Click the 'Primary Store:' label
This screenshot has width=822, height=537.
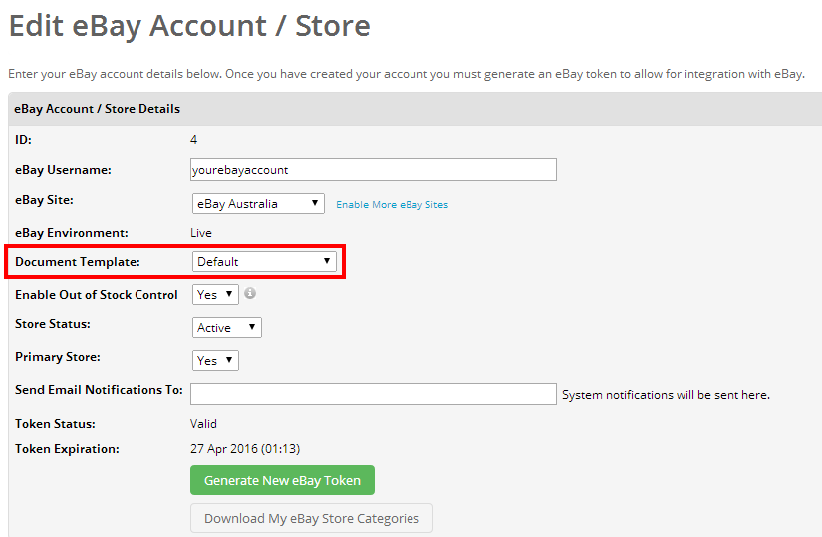click(58, 357)
